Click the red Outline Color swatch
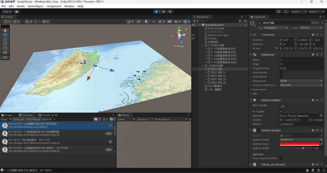 click(x=299, y=144)
